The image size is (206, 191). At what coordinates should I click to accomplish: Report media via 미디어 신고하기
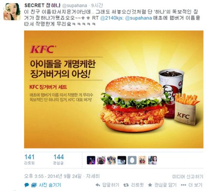coord(188,176)
